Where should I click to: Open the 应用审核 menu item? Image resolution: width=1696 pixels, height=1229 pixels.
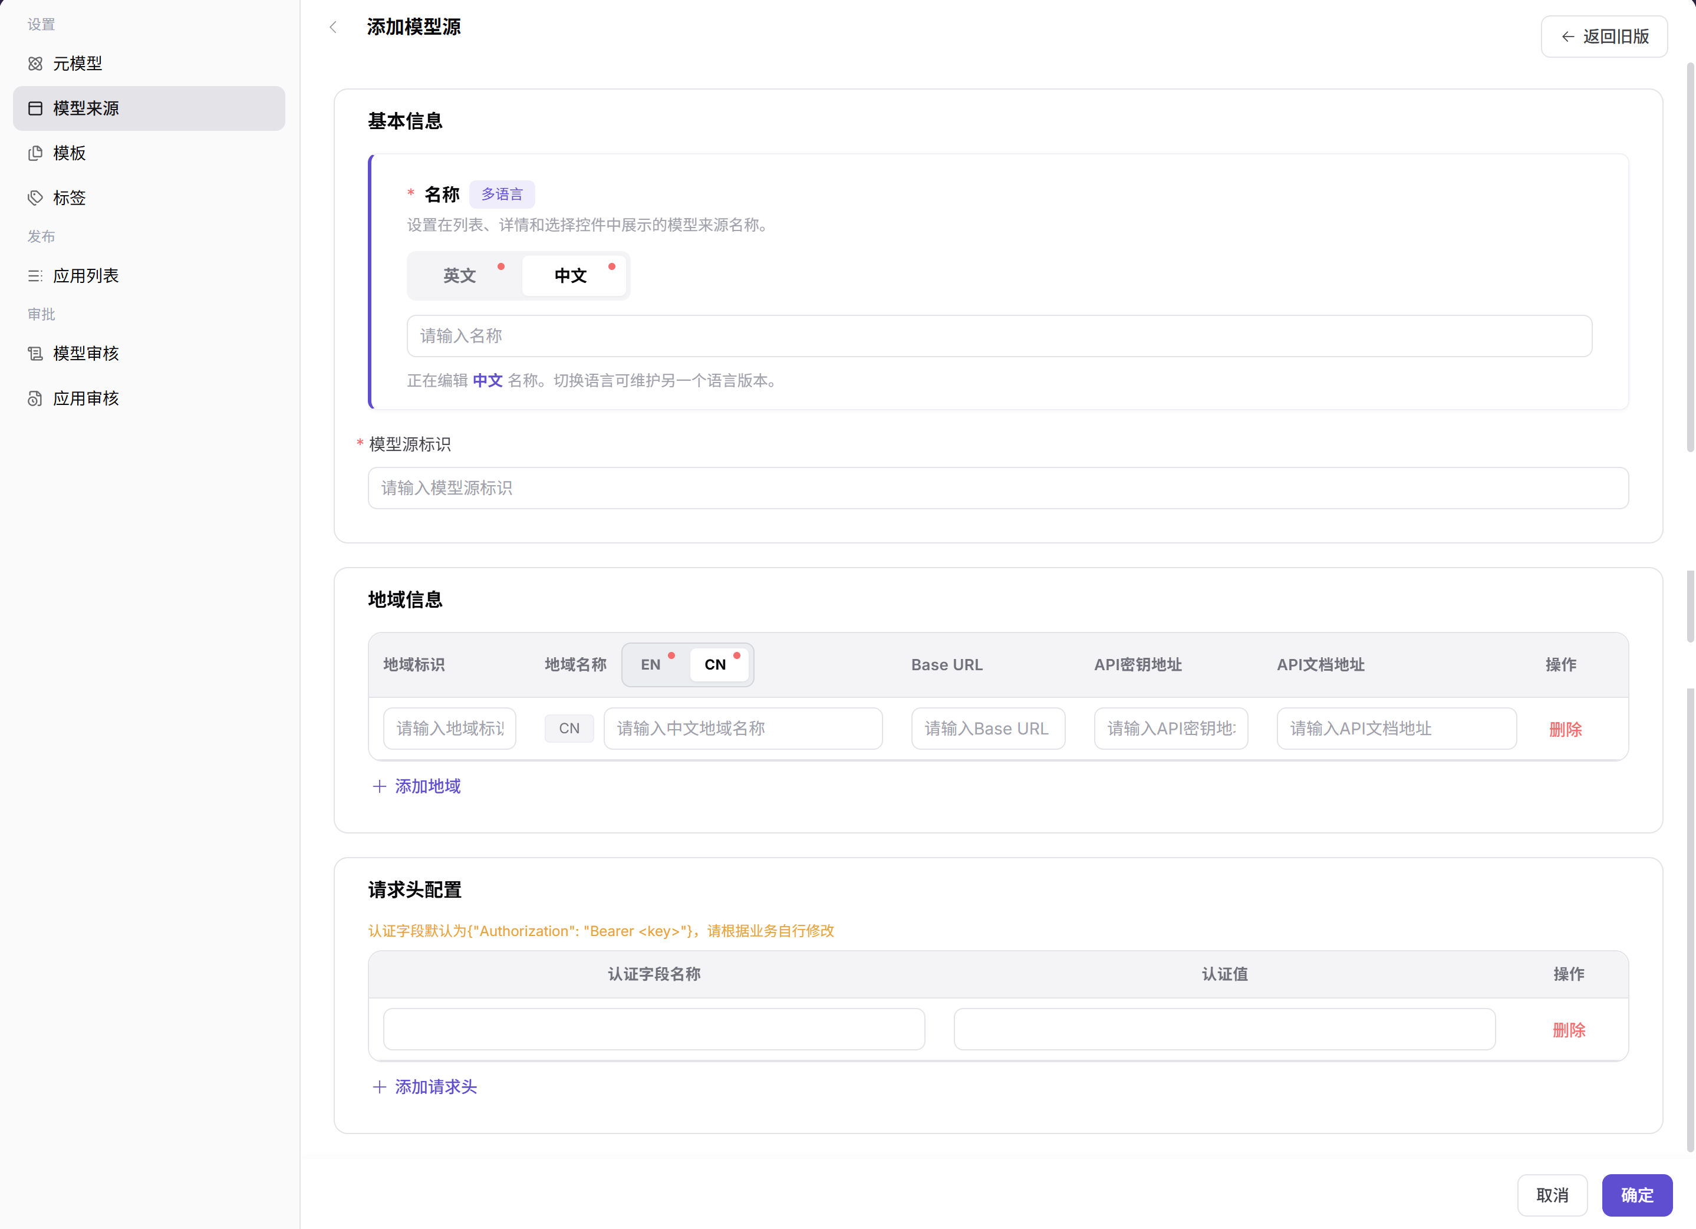149,398
